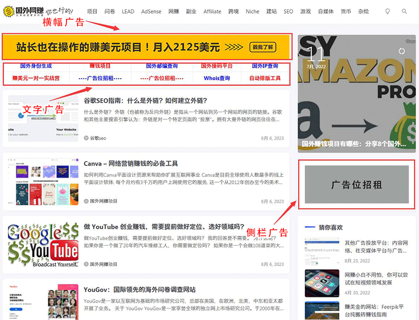The width and height of the screenshot is (419, 320).
Task: Click the gray 广告位招租 sidebar ad
Action: (357, 184)
